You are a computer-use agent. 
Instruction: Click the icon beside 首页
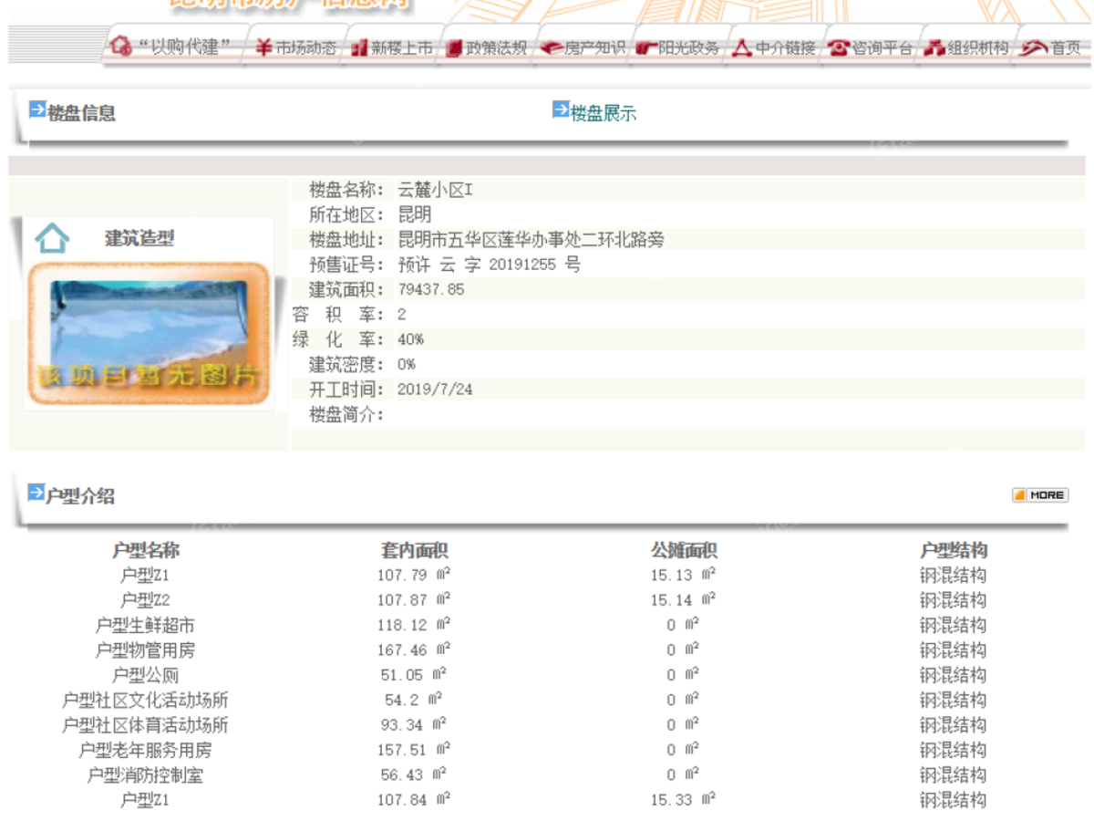point(1034,48)
